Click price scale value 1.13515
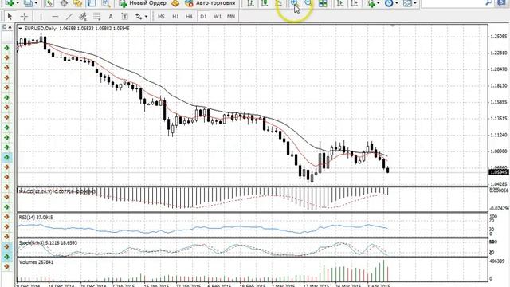The image size is (510, 287). click(x=499, y=119)
